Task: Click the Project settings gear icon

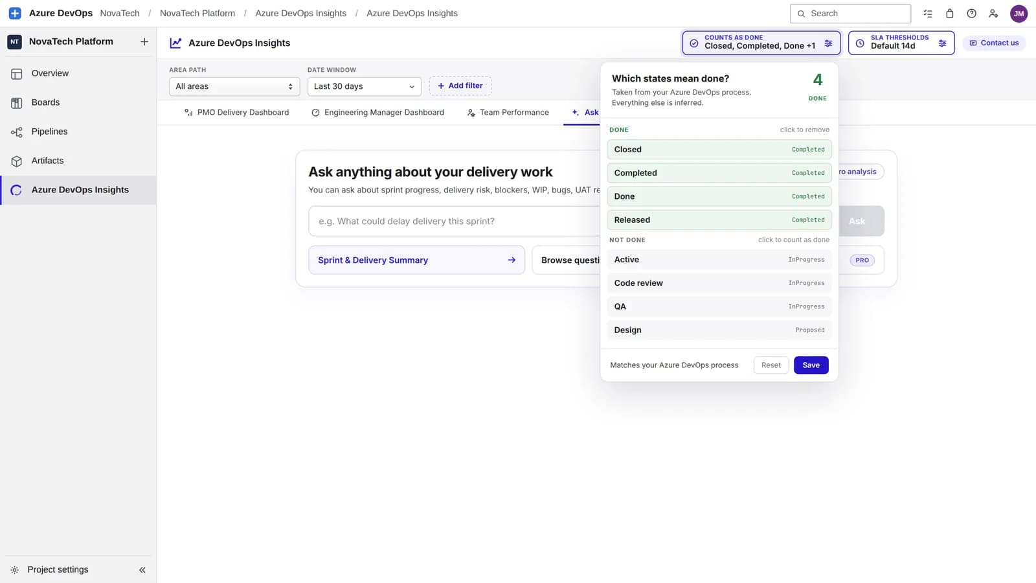Action: click(15, 570)
